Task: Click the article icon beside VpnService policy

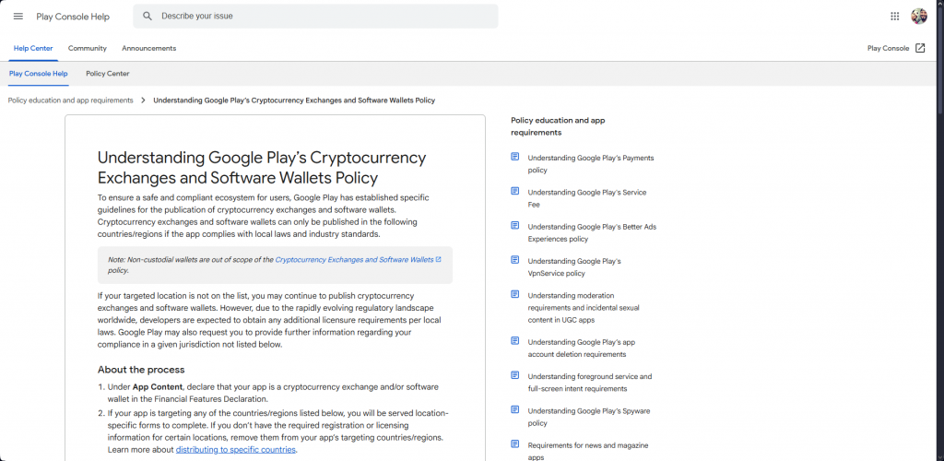Action: 514,259
